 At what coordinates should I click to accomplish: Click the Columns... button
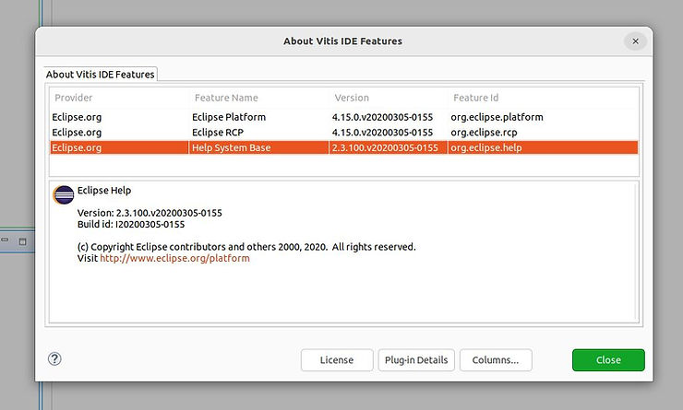496,360
